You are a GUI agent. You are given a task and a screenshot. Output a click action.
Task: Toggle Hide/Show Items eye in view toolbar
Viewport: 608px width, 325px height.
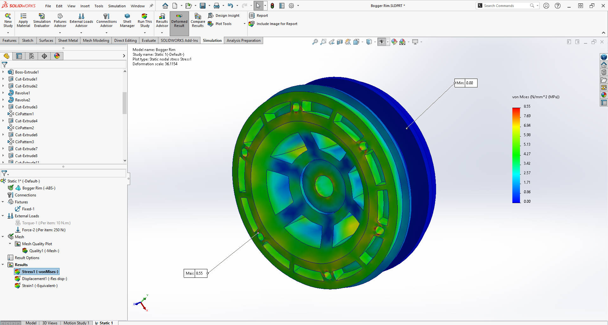click(382, 42)
